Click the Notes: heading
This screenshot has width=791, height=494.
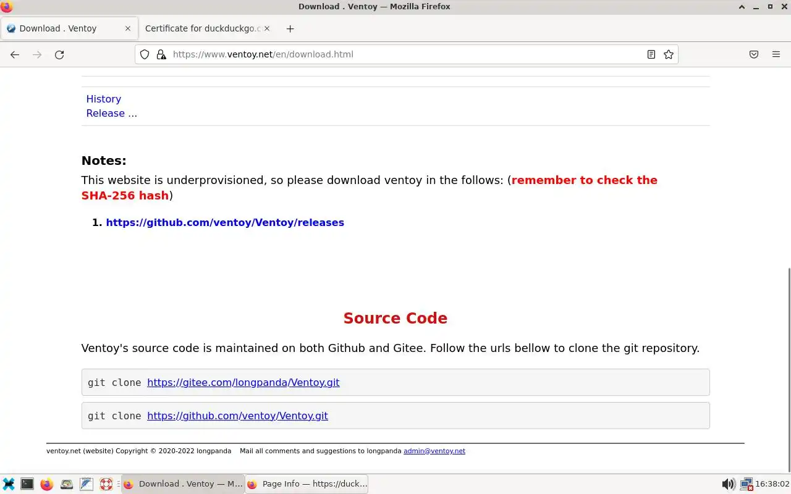(104, 161)
